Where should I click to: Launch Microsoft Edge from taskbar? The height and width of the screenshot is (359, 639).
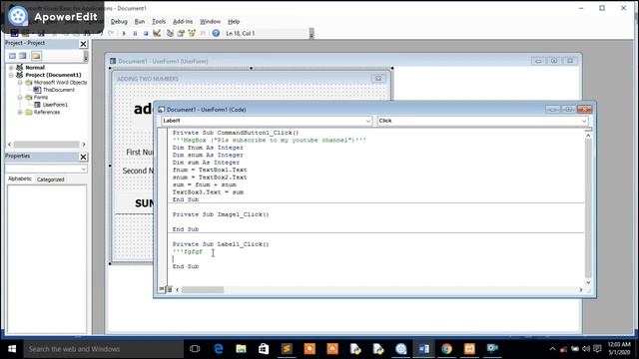click(x=219, y=349)
